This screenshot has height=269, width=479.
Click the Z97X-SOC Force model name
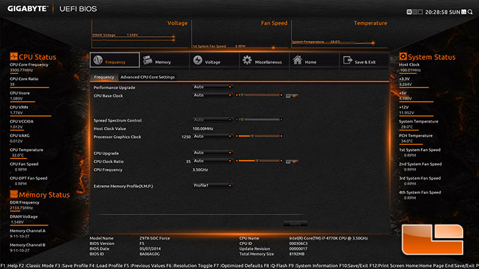(155, 238)
